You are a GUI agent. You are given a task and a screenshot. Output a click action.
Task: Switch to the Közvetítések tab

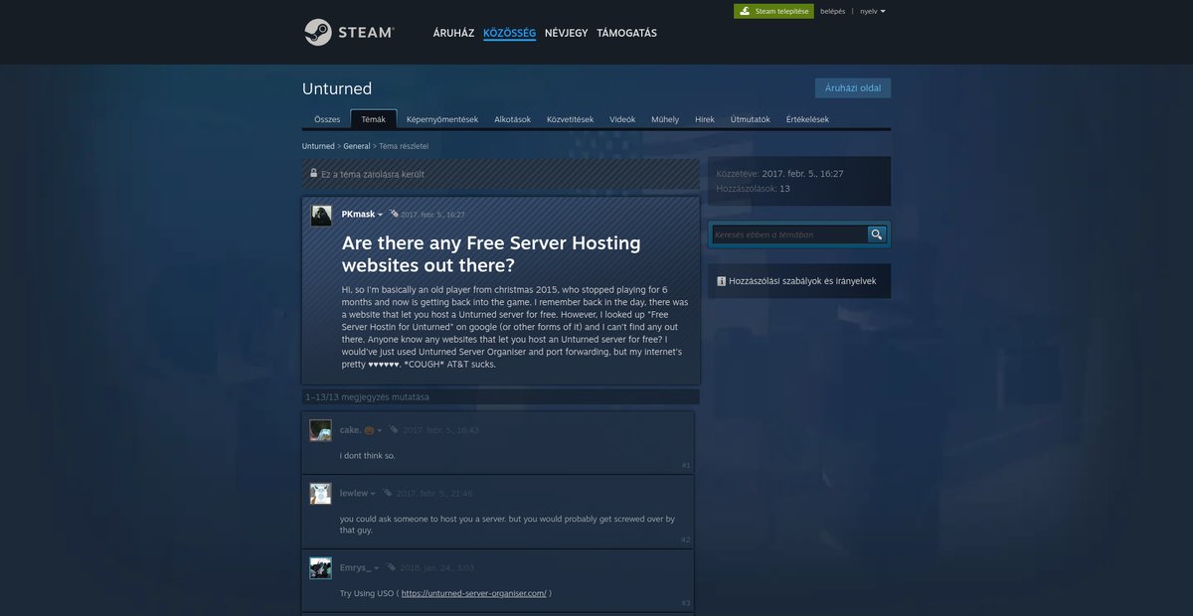(x=570, y=119)
